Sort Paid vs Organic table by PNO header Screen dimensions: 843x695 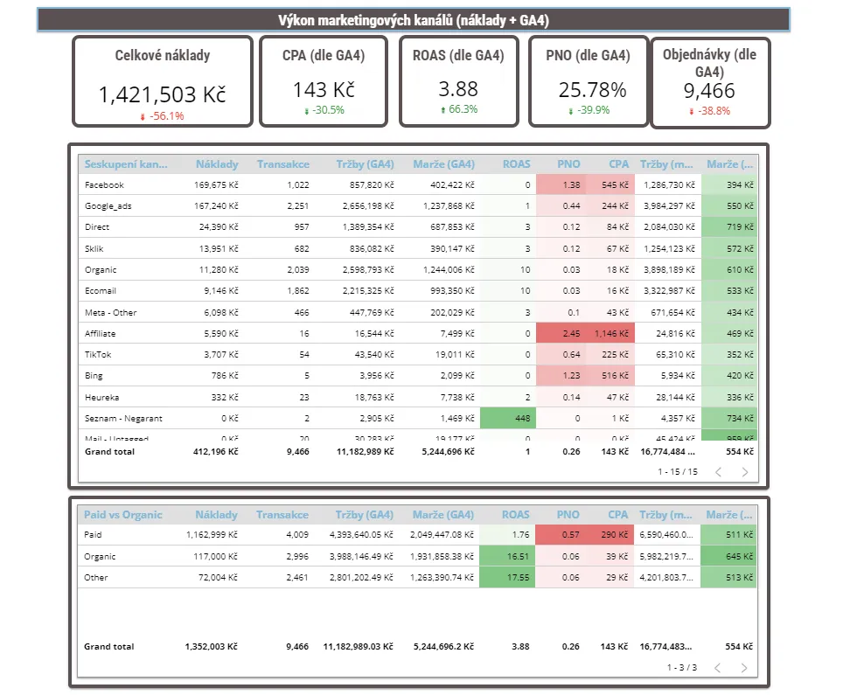pos(568,514)
